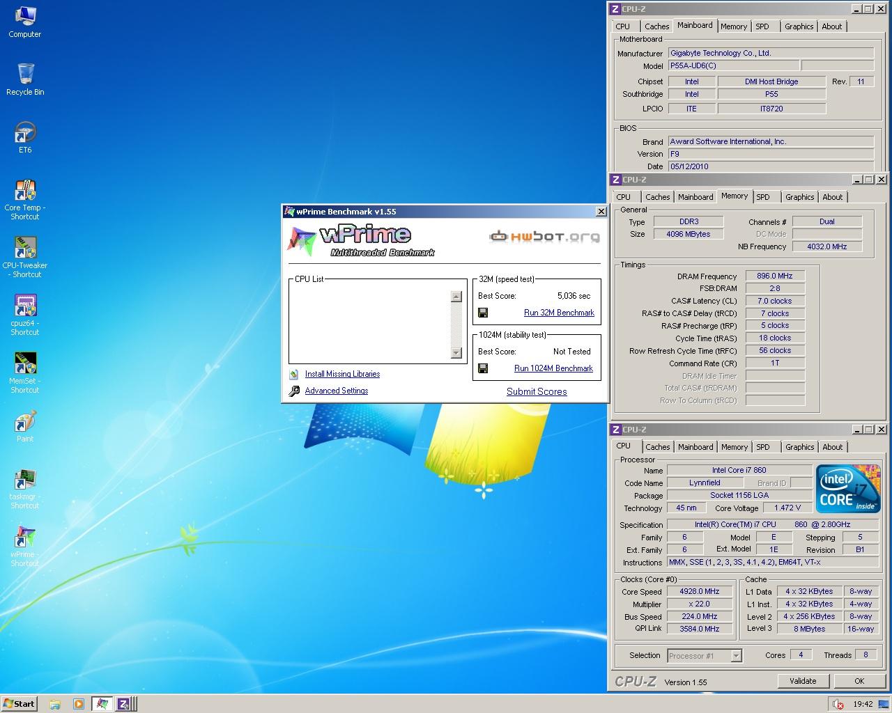Open Mainboard tab in the bottom CPU-Z window
The image size is (892, 713).
[x=695, y=447]
